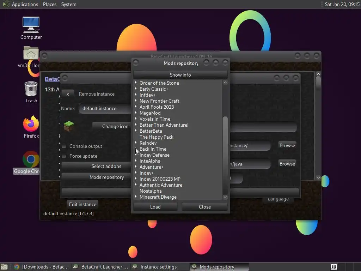Image resolution: width=361 pixels, height=271 pixels.
Task: Click the grass block instance icon
Action: (x=69, y=126)
